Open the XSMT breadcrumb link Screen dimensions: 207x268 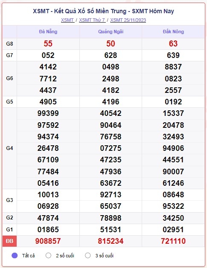pyautogui.click(x=67, y=20)
